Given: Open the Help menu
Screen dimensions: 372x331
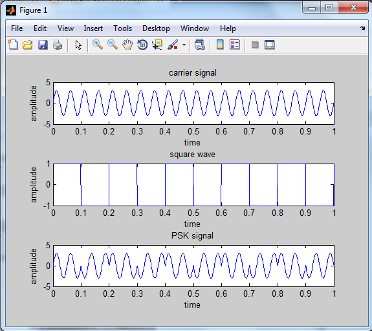Looking at the screenshot, I should tap(228, 28).
